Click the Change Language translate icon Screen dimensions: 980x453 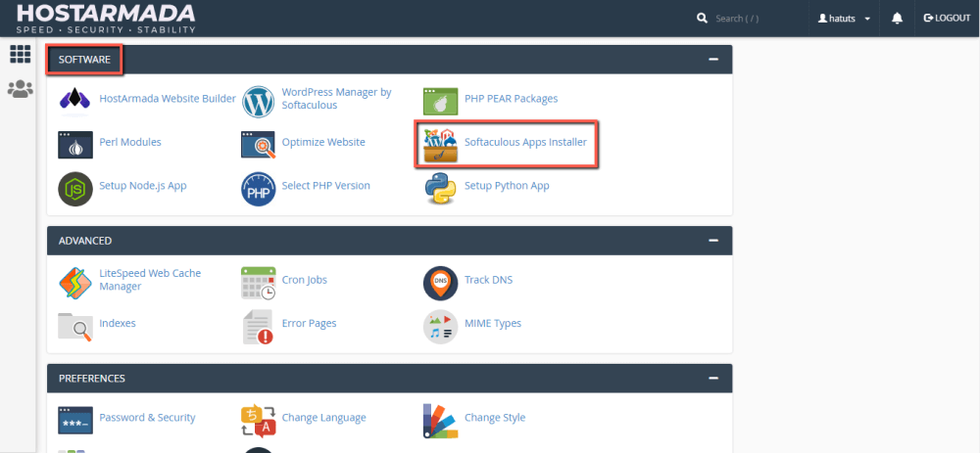(258, 421)
